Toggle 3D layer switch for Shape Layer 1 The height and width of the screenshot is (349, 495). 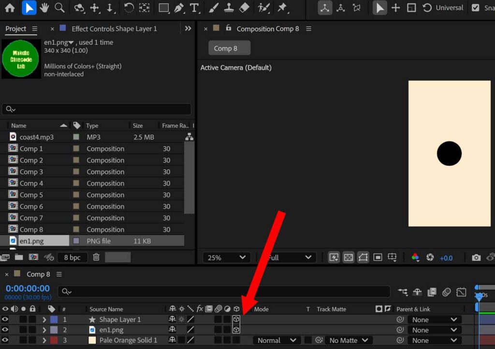(x=236, y=320)
